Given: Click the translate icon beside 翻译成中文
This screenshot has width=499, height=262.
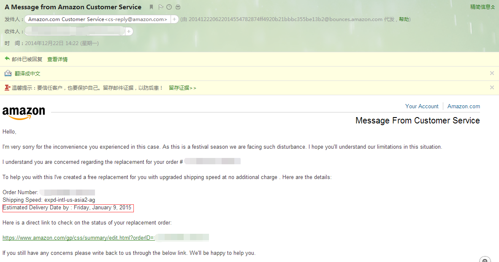Looking at the screenshot, I should pos(8,73).
